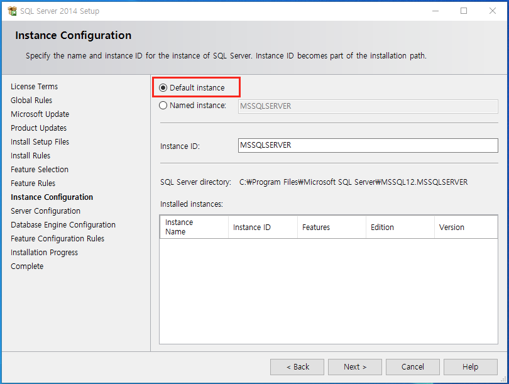Viewport: 509px width, 384px height.
Task: Select the Complete step
Action: tap(27, 266)
